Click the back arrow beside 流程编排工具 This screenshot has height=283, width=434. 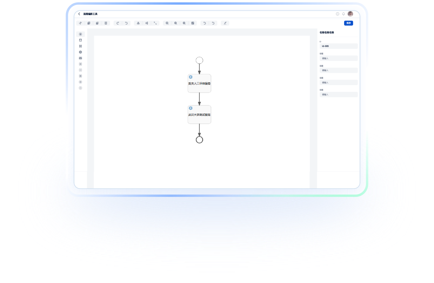(79, 14)
